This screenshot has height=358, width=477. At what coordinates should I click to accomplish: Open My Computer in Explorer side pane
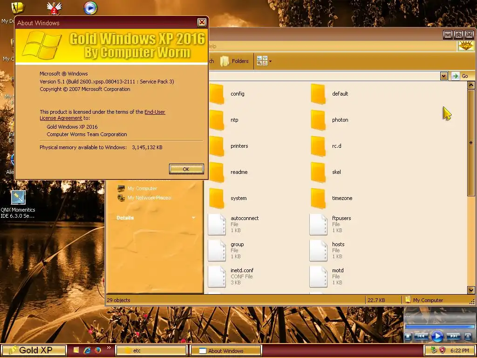point(137,188)
